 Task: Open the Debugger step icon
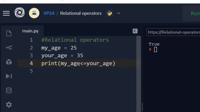point(9,76)
